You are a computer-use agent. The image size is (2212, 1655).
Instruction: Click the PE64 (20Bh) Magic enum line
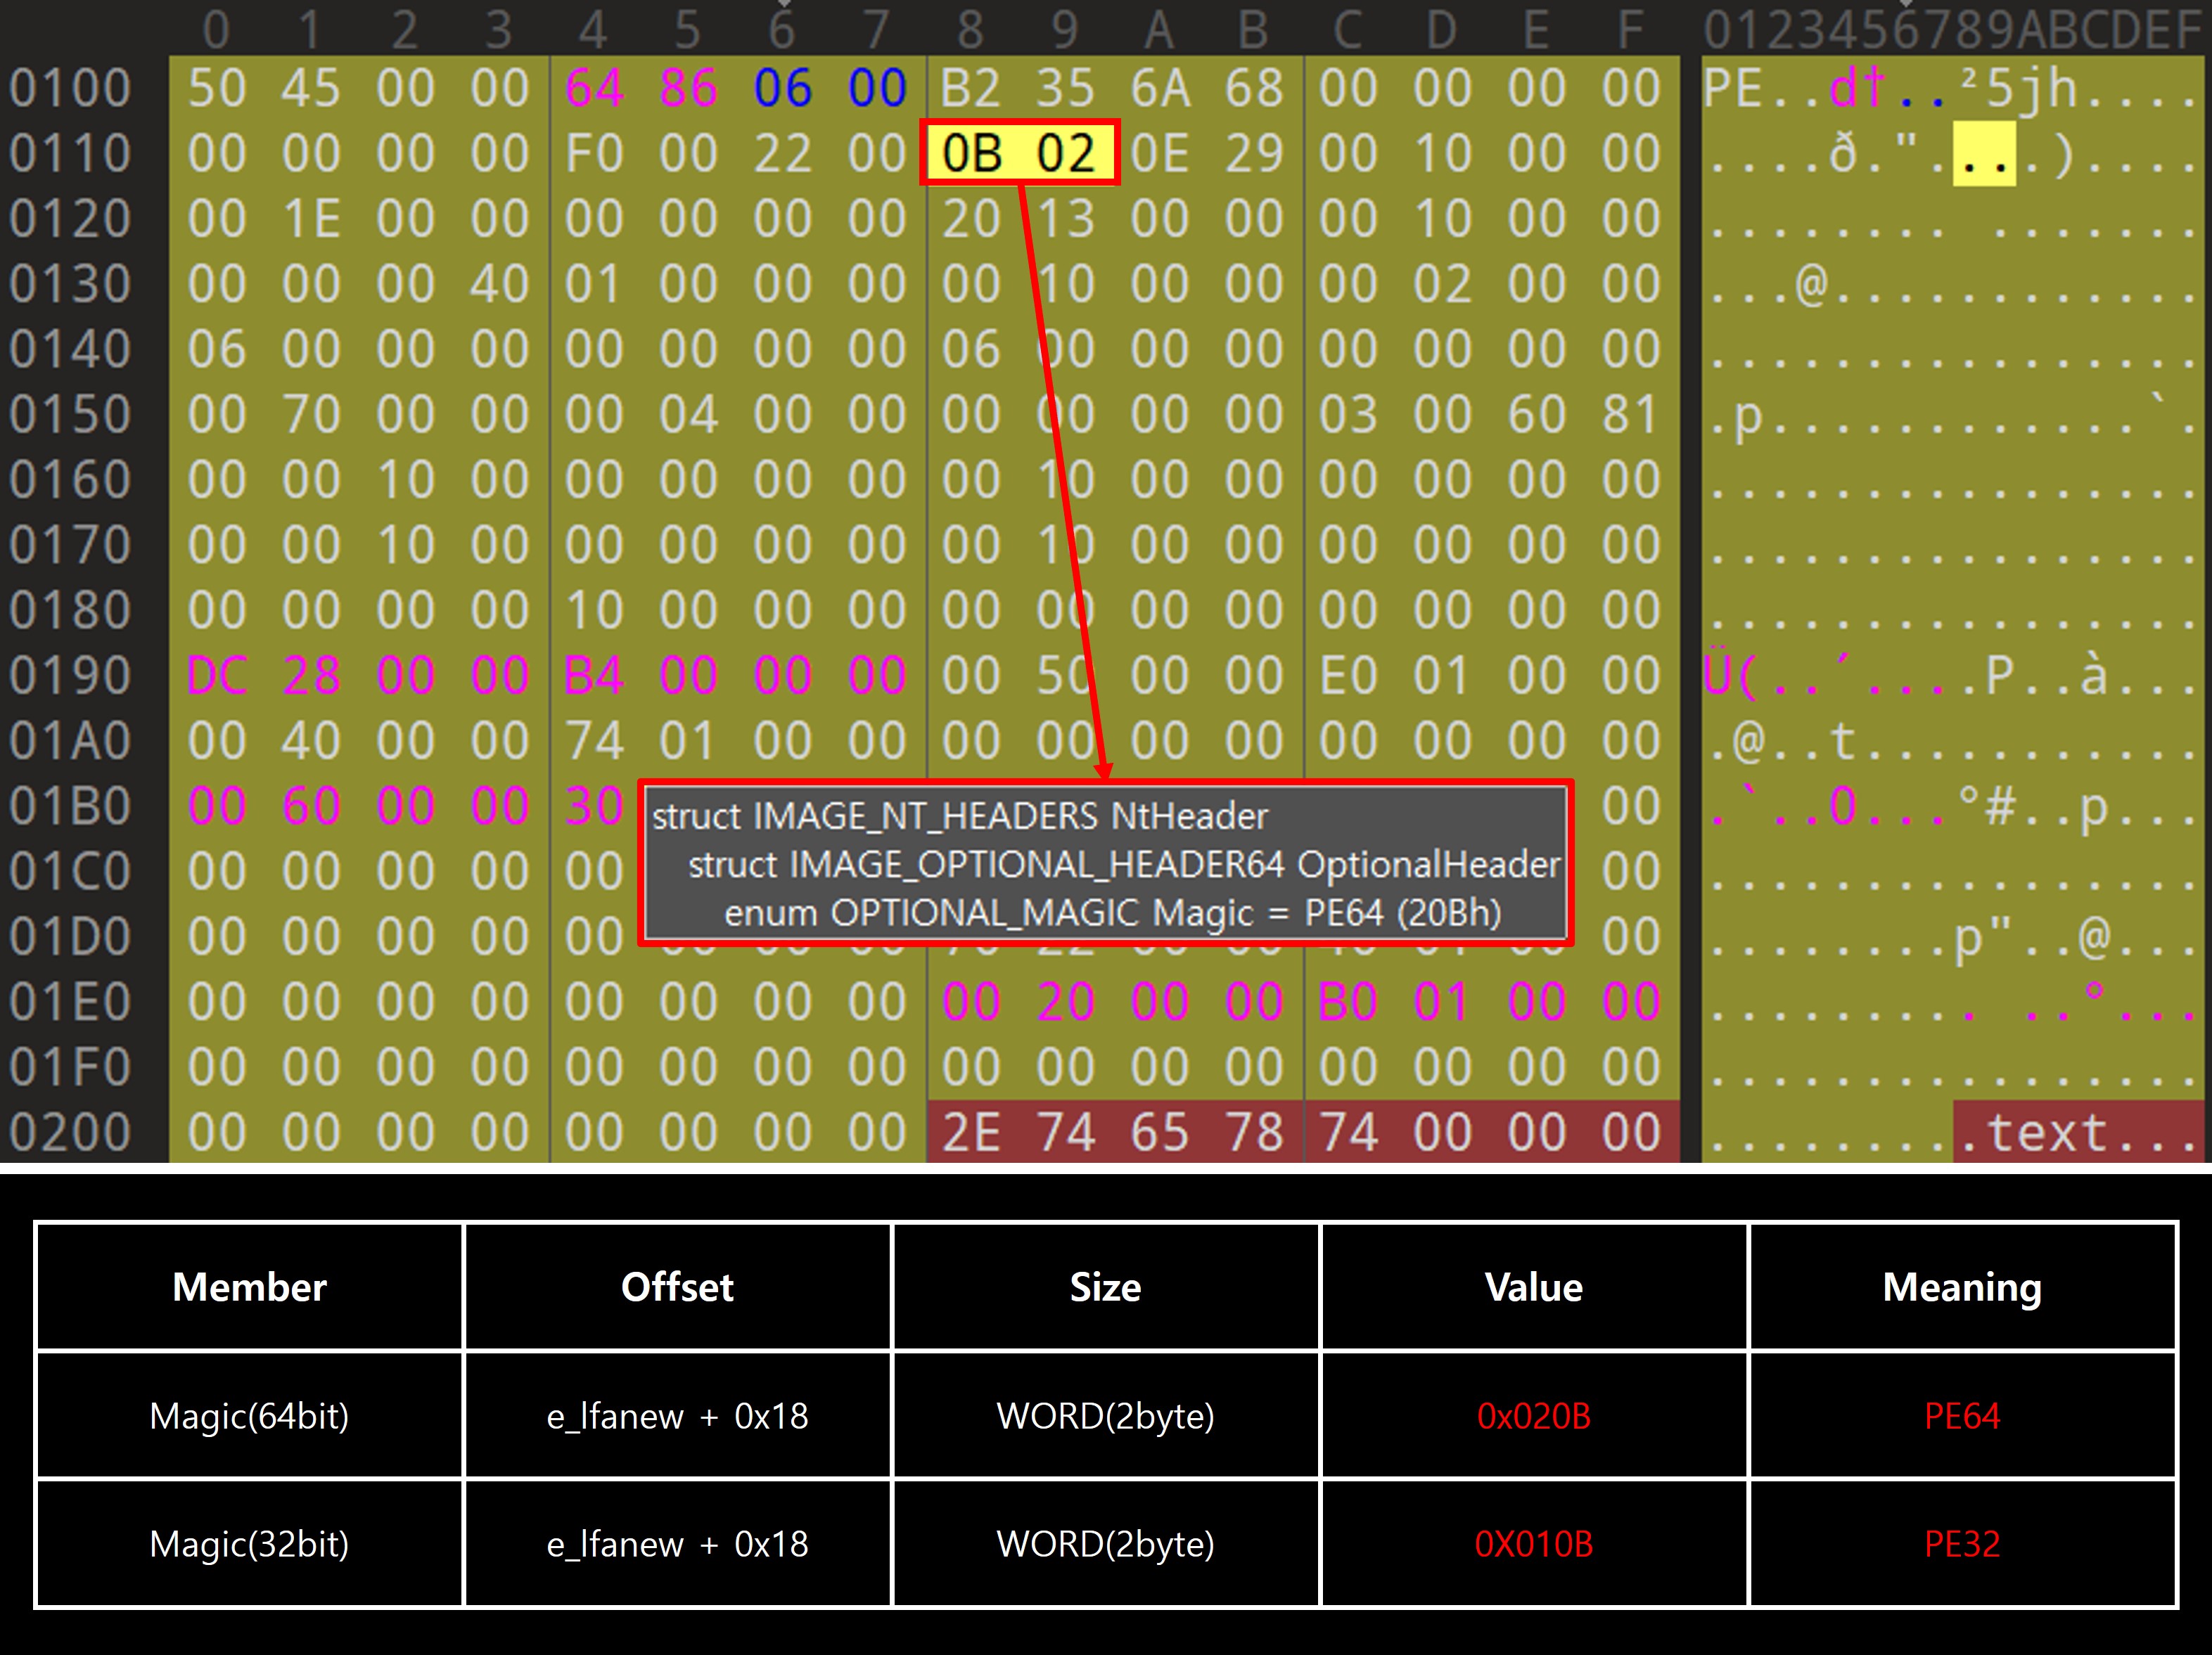[x=1112, y=913]
